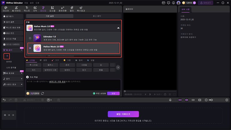Select the Instrument guitar category tab
This screenshot has height=130, width=231.
(55, 60)
